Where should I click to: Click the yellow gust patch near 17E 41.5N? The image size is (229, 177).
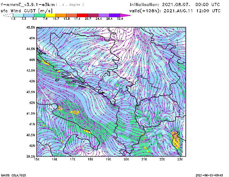(75, 112)
